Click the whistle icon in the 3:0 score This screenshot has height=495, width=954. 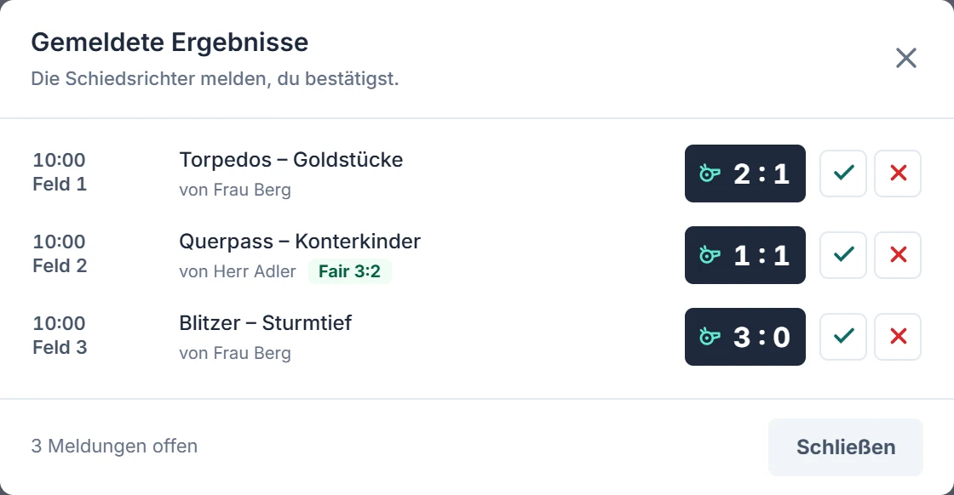click(x=710, y=337)
